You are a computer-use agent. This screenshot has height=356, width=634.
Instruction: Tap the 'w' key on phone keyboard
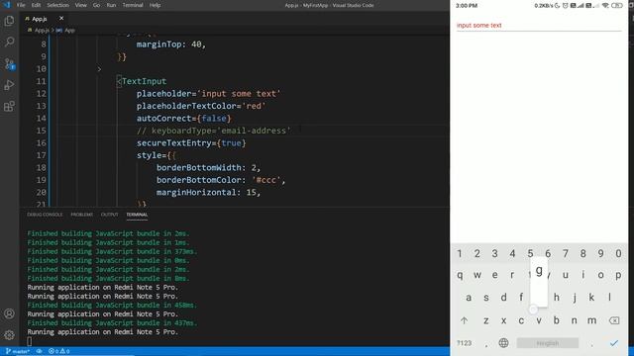coord(477,275)
